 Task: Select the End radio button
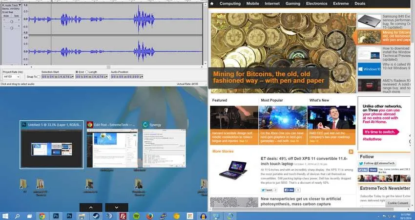(x=77, y=72)
